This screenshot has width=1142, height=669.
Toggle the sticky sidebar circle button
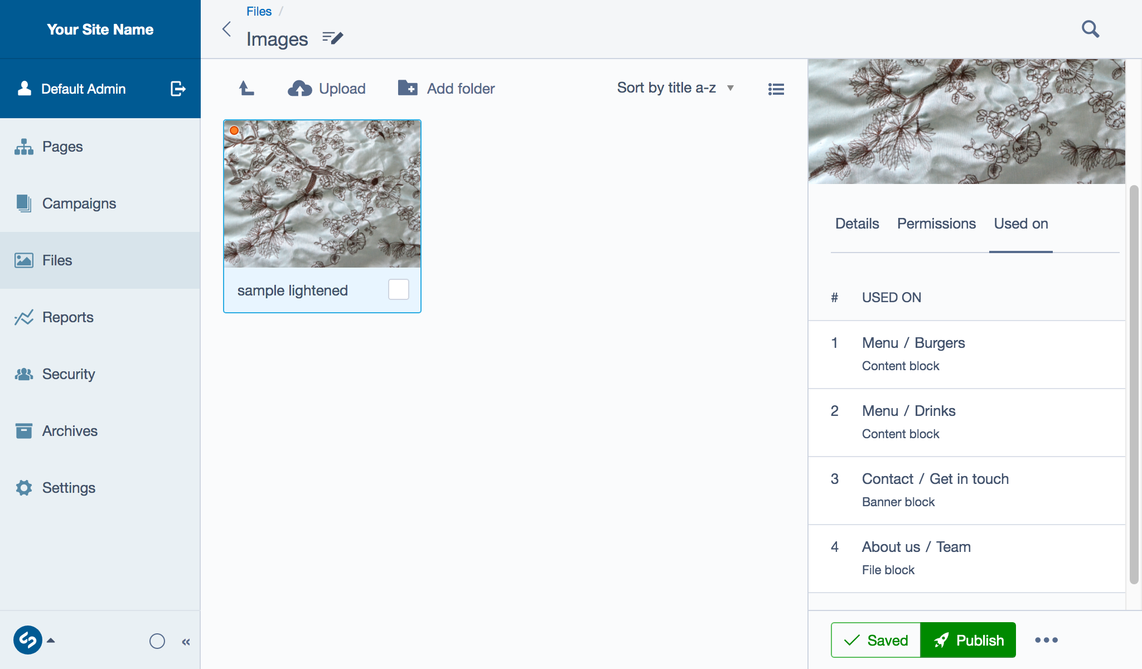pyautogui.click(x=157, y=641)
